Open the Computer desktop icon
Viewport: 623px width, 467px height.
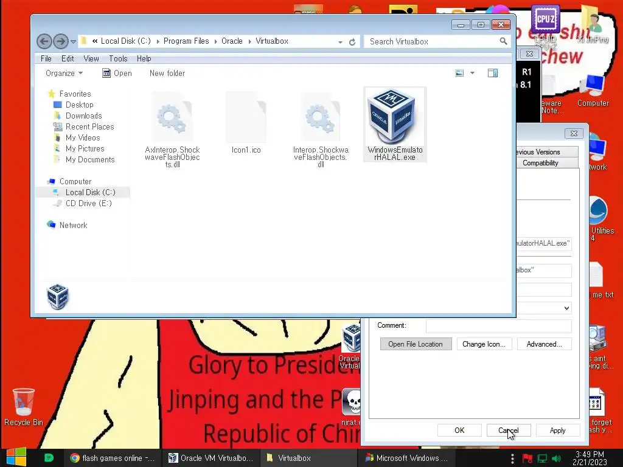tap(593, 91)
